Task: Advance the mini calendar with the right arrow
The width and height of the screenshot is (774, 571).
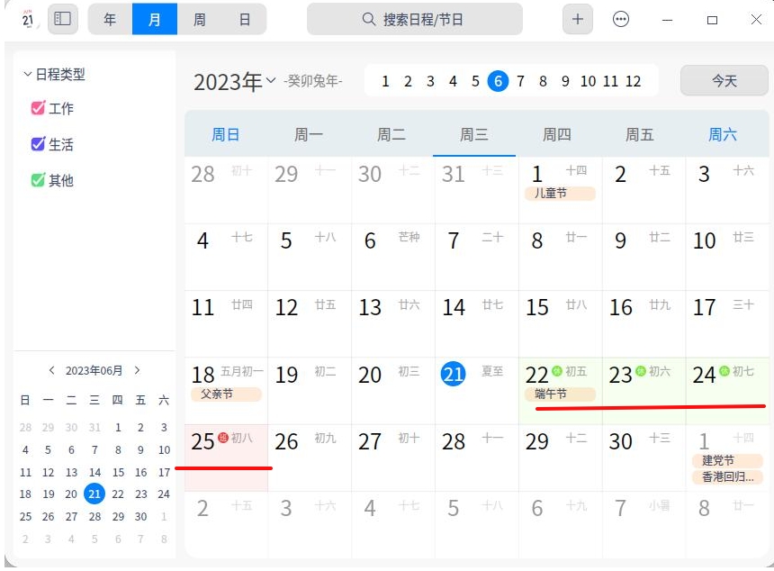Action: coord(137,369)
